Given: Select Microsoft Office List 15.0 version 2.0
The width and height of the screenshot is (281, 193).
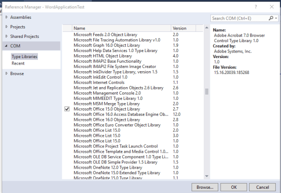Looking at the screenshot, I should tap(133, 130).
